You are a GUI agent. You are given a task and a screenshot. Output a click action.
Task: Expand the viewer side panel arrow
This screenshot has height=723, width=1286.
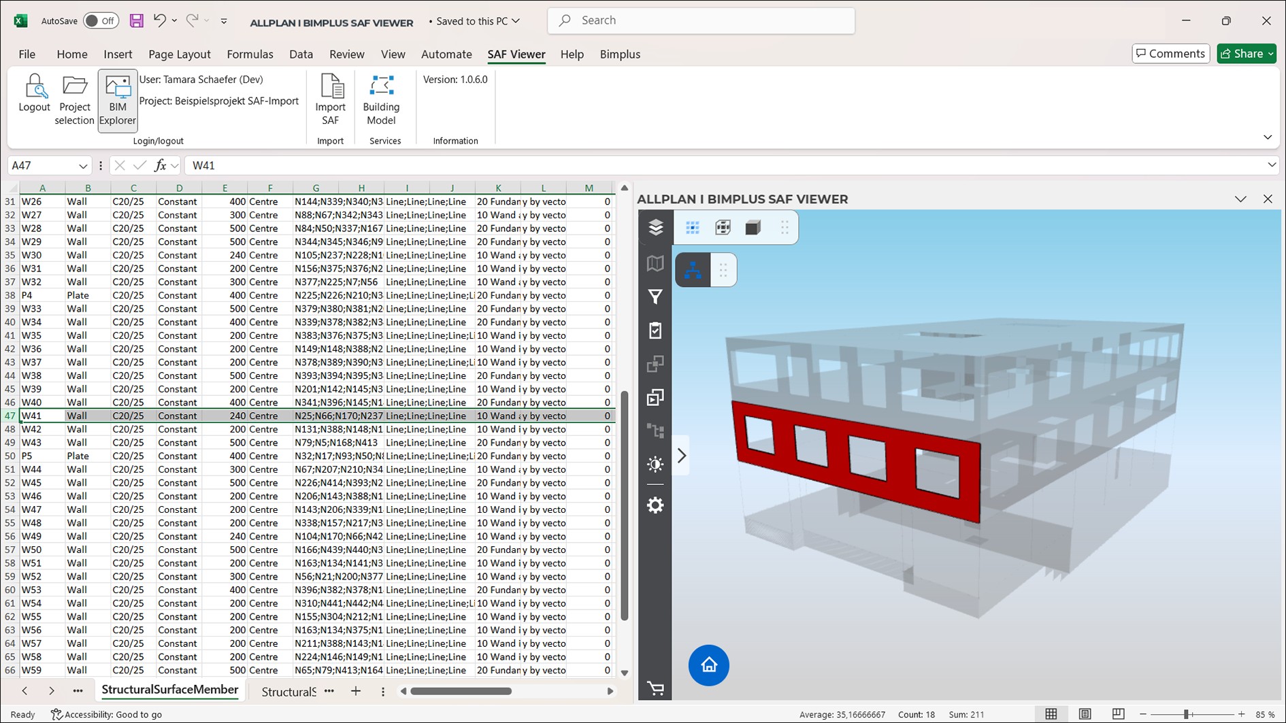coord(681,456)
